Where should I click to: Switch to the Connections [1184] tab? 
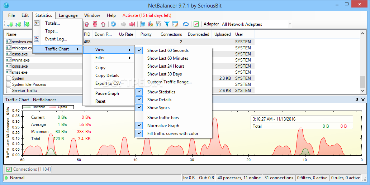28,169
